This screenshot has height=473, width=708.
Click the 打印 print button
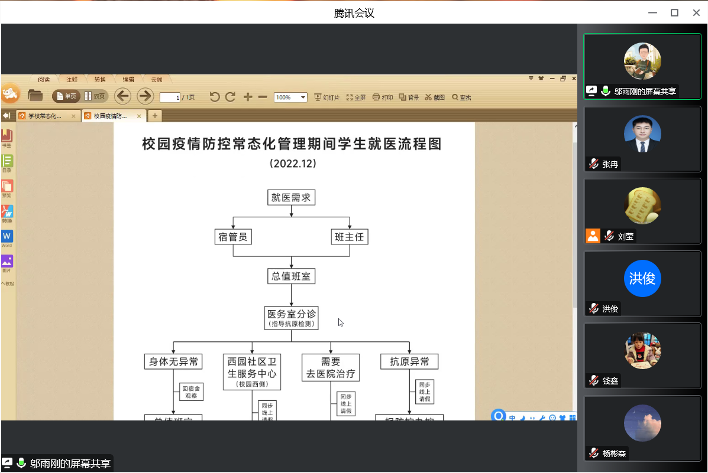point(383,97)
